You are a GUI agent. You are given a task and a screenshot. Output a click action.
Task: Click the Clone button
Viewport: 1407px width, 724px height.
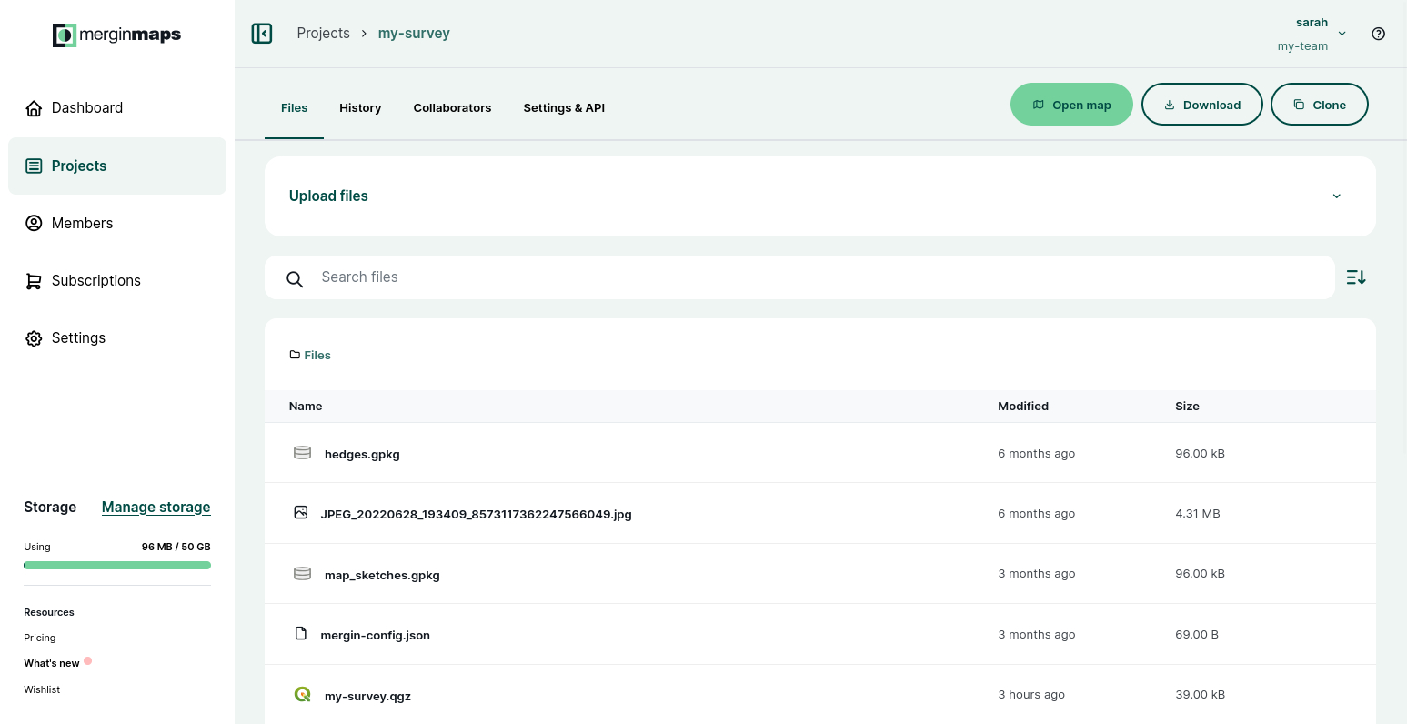[x=1320, y=105]
